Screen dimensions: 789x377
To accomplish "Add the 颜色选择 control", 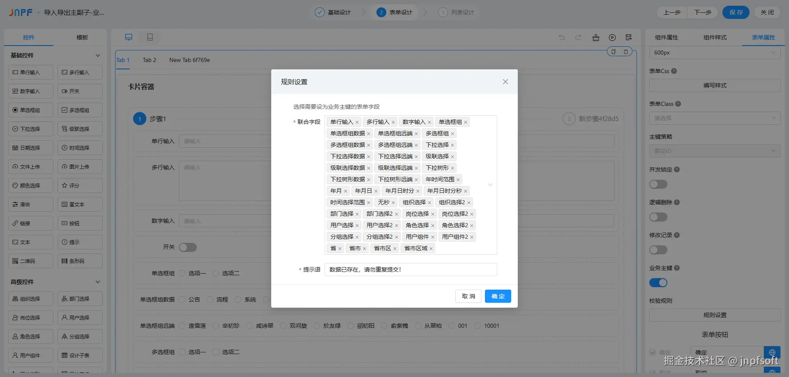I will (x=31, y=185).
